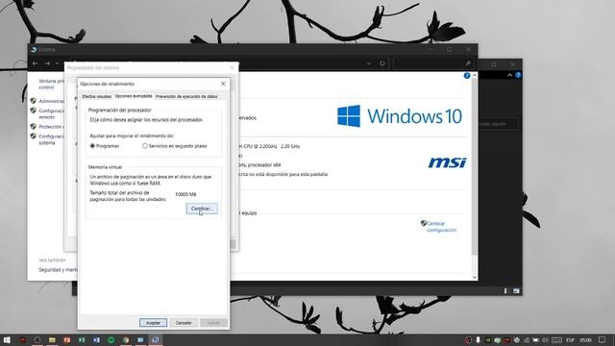This screenshot has height=346, width=615.
Task: Launch Excel from the taskbar
Action: coord(82,339)
